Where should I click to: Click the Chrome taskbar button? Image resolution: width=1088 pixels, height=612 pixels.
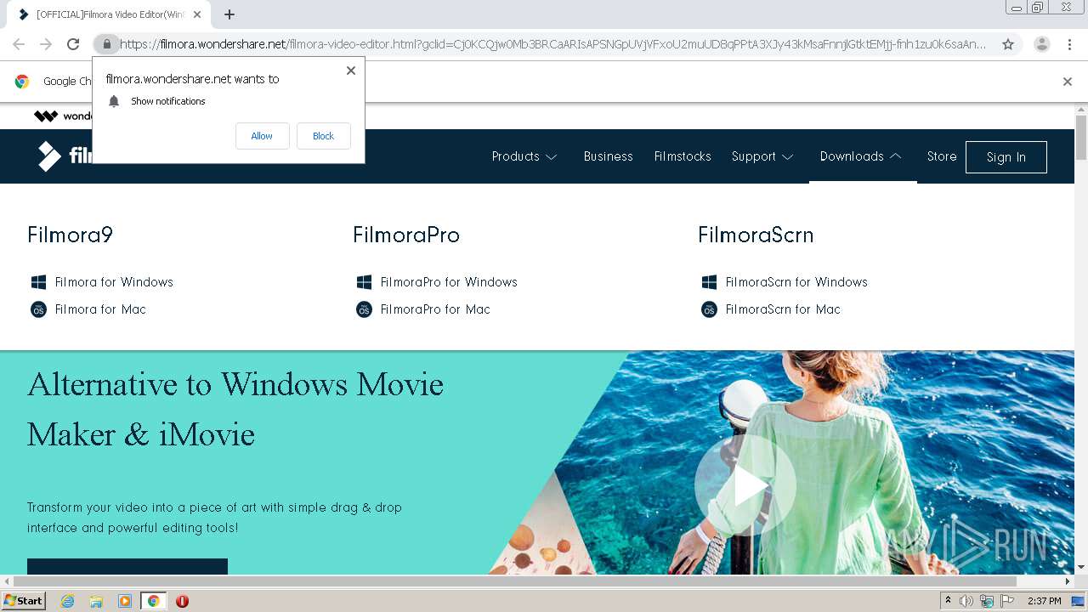coord(154,601)
